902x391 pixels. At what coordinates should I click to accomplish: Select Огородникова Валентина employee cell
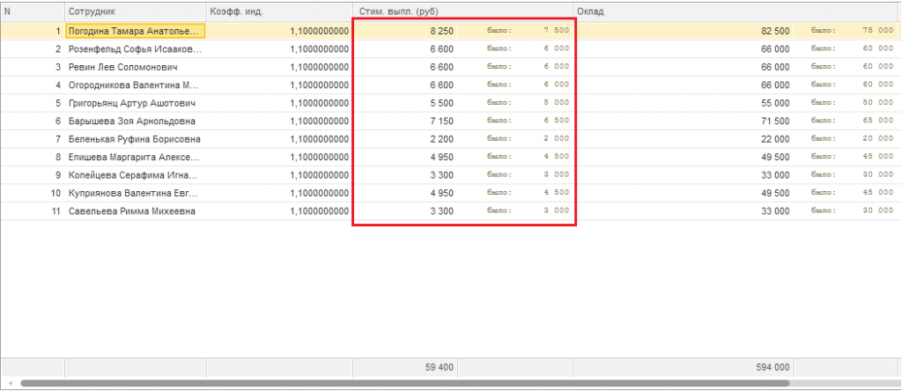pyautogui.click(x=136, y=85)
